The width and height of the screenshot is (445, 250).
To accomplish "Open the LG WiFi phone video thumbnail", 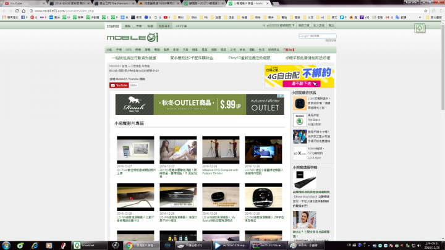I will pos(263,150).
